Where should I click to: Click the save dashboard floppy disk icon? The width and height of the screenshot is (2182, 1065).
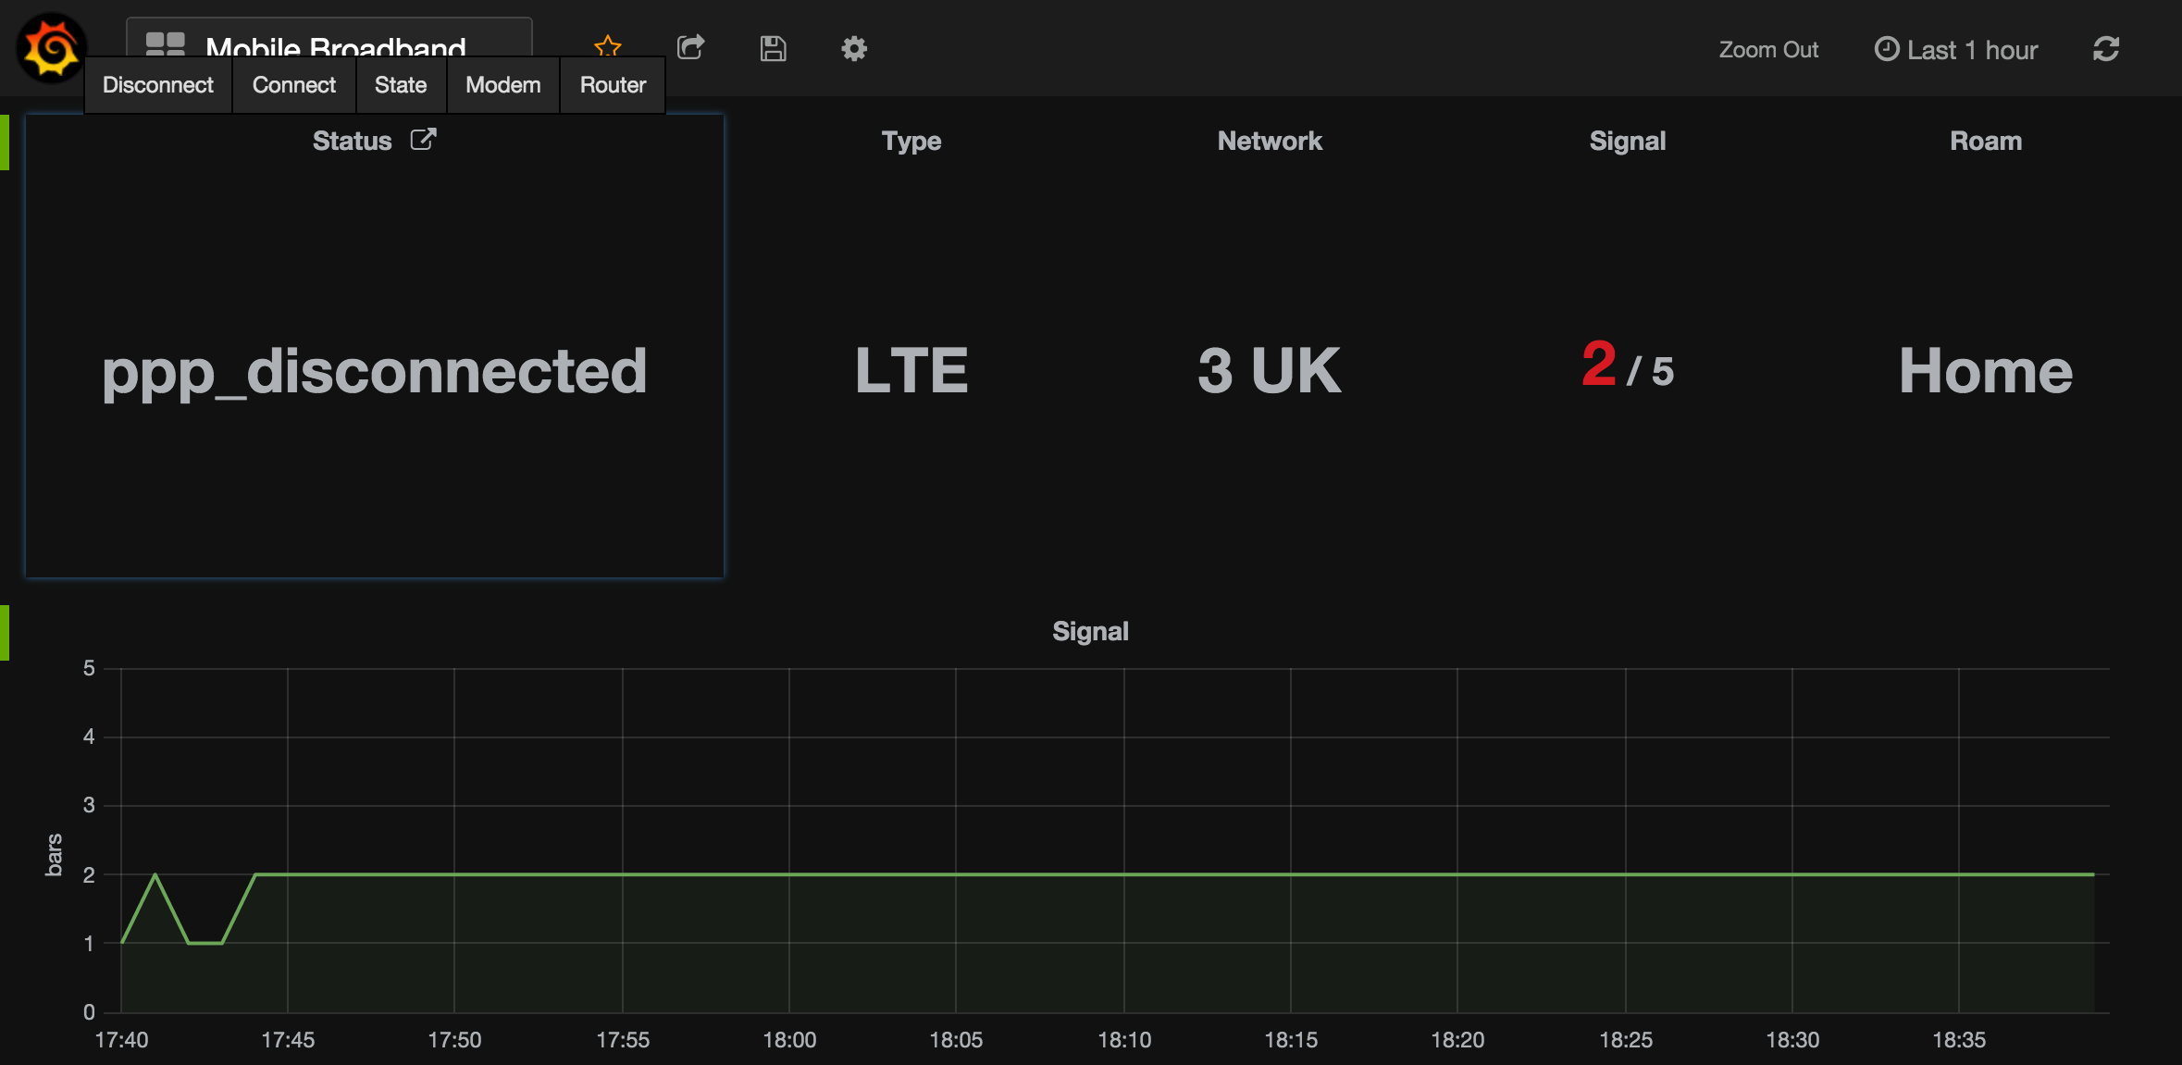(774, 49)
